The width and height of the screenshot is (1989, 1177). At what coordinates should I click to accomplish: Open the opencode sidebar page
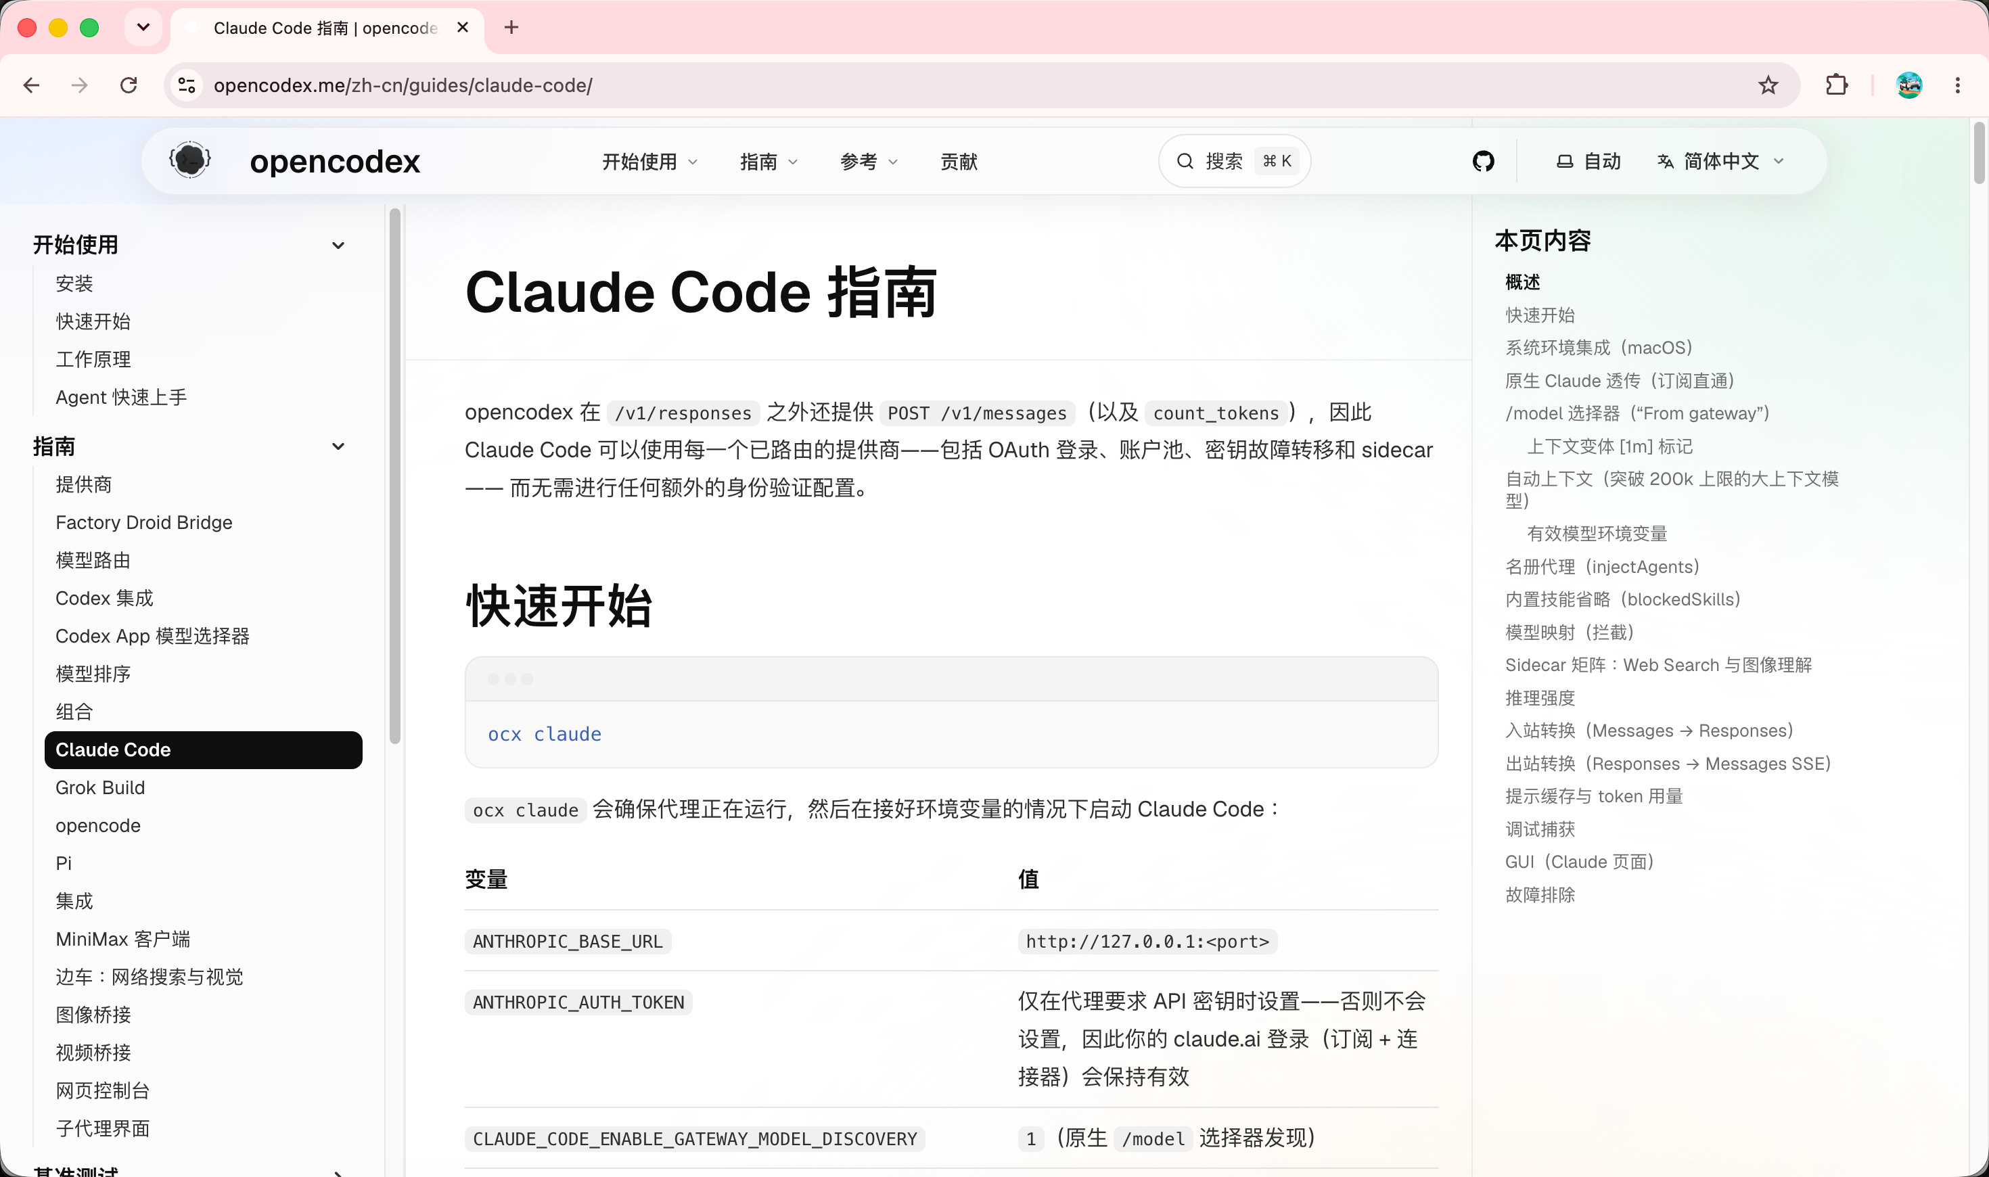pyautogui.click(x=97, y=826)
